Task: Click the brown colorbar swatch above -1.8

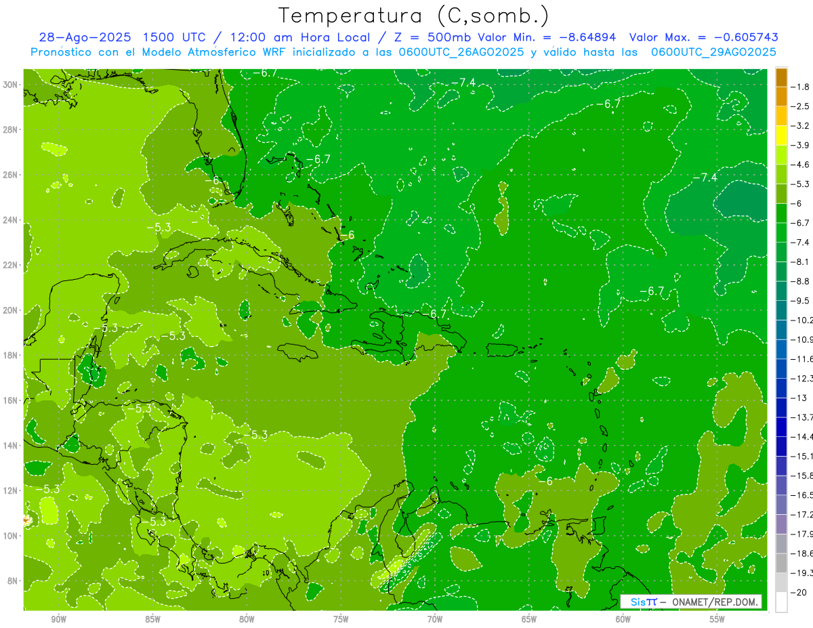Action: [781, 77]
